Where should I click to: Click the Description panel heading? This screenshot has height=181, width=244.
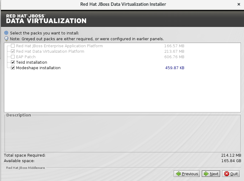click(x=19, y=115)
